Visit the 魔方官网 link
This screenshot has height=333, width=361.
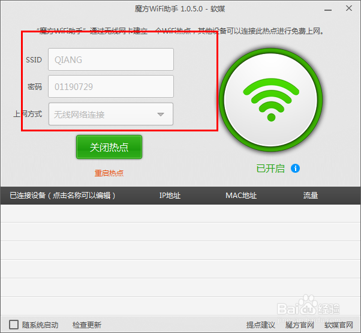(x=299, y=325)
